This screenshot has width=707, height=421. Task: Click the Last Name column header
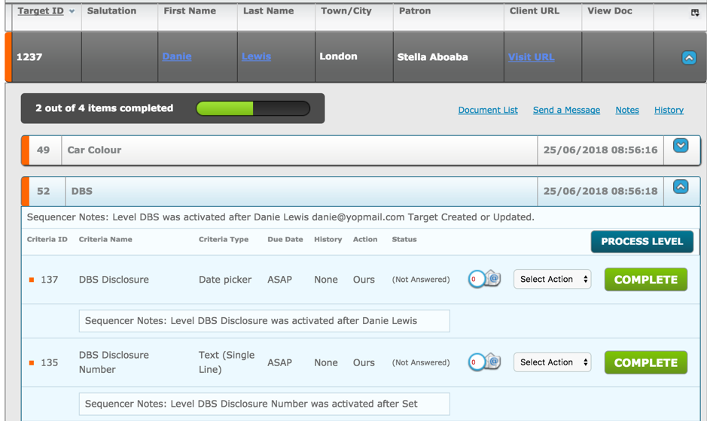[x=268, y=11]
